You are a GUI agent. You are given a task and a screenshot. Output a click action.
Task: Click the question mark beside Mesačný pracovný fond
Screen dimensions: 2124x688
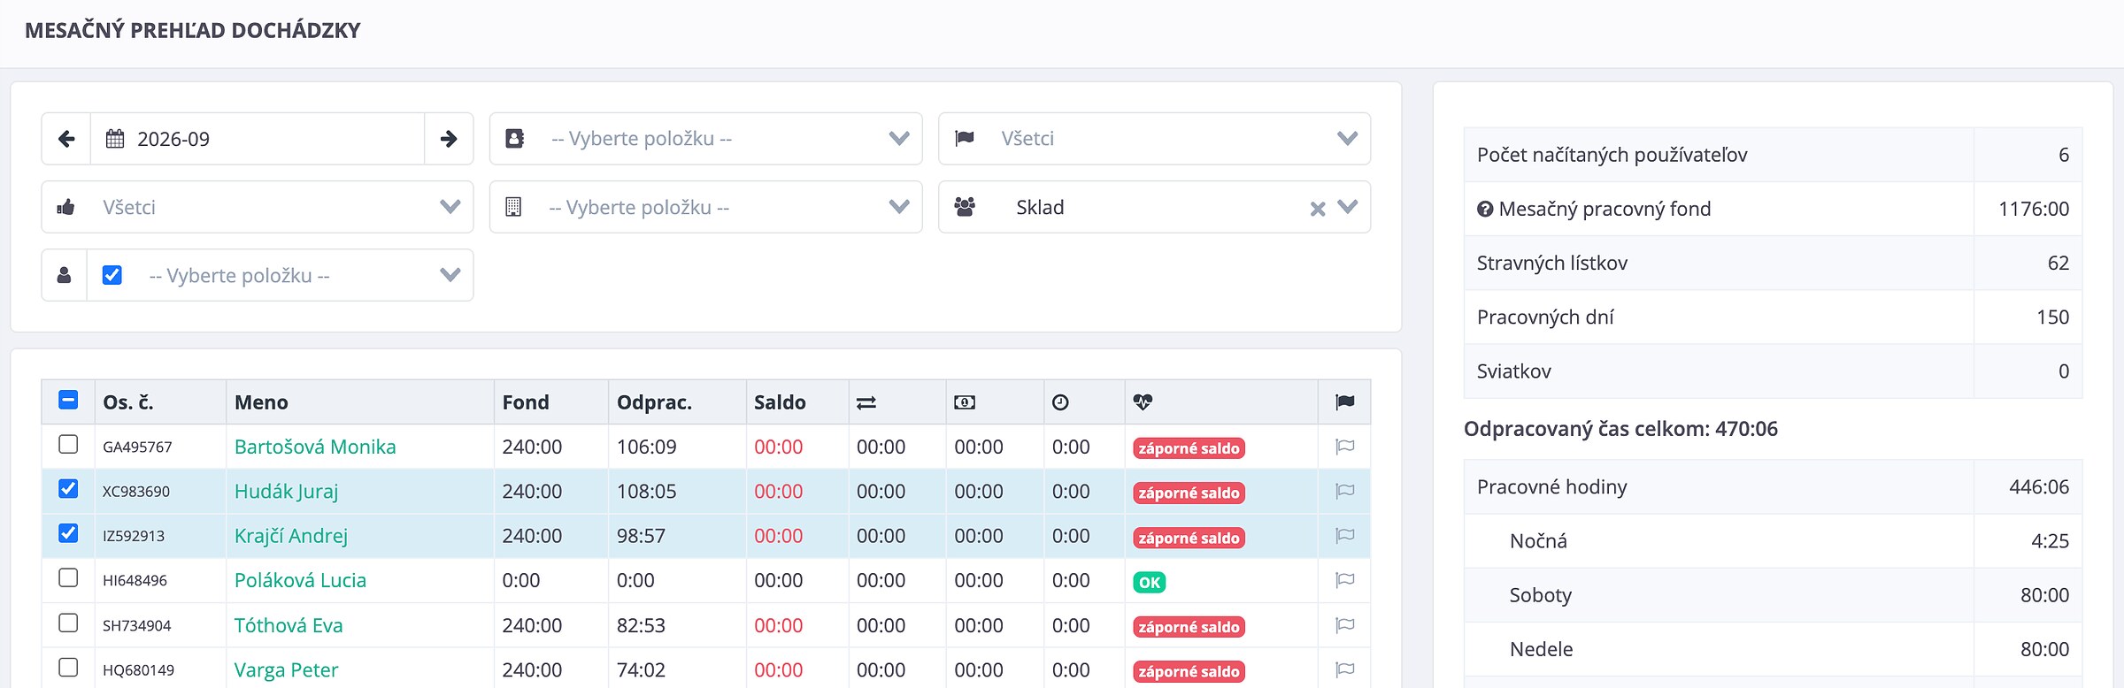1485,209
